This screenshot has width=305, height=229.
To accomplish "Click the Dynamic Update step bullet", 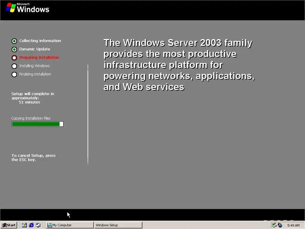I will tap(14, 49).
